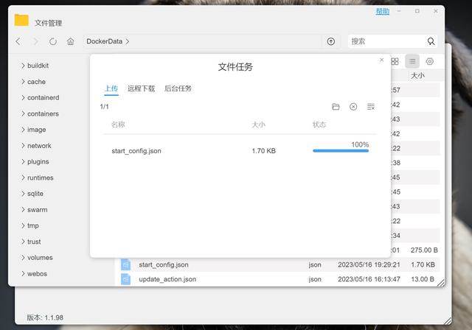Screen dimensions: 472x330
Task: Click the back navigation arrow
Action: (x=18, y=41)
